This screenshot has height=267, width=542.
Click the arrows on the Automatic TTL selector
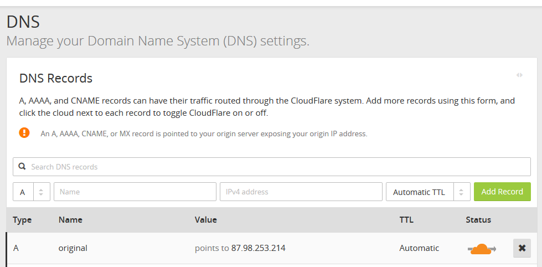tap(462, 192)
